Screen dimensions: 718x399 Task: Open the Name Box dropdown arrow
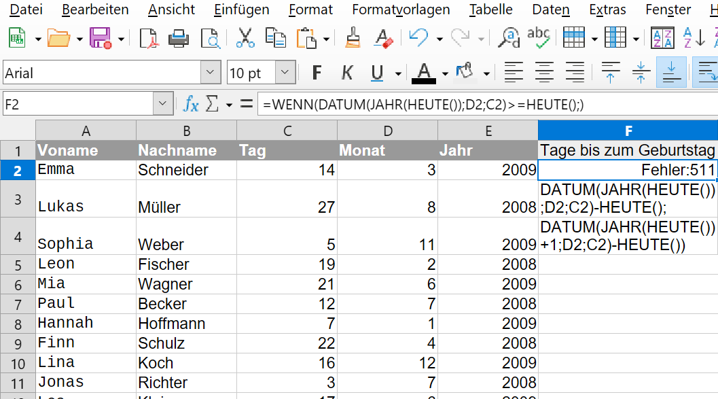click(x=162, y=104)
